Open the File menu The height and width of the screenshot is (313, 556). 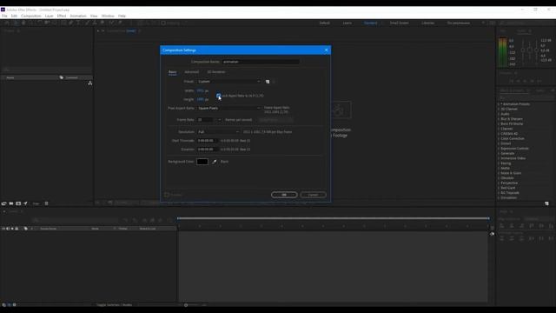(x=4, y=16)
